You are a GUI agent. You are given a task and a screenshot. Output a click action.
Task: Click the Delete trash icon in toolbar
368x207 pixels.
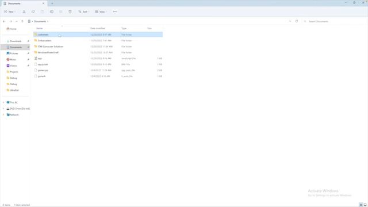click(70, 11)
